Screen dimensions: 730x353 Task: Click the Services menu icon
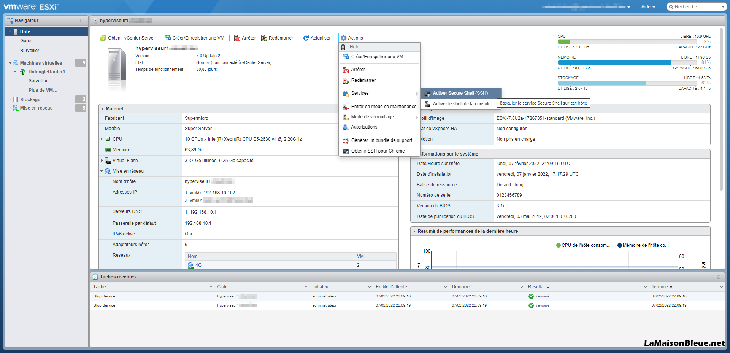[345, 94]
